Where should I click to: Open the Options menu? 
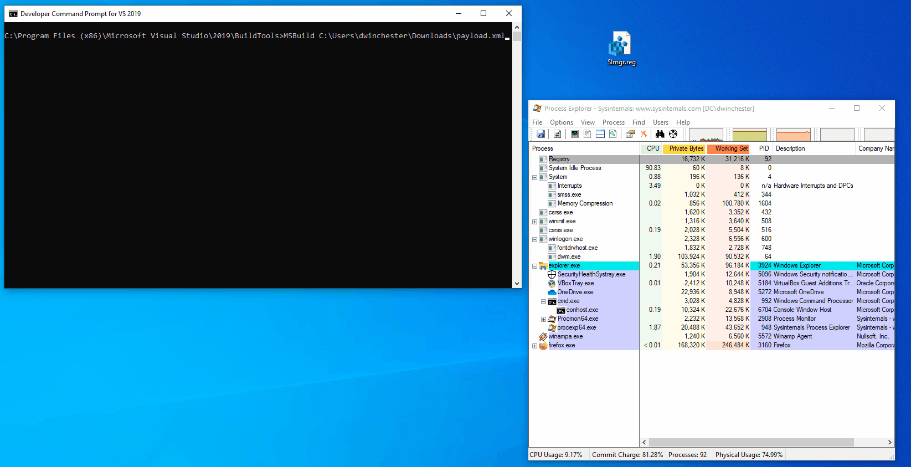point(562,122)
